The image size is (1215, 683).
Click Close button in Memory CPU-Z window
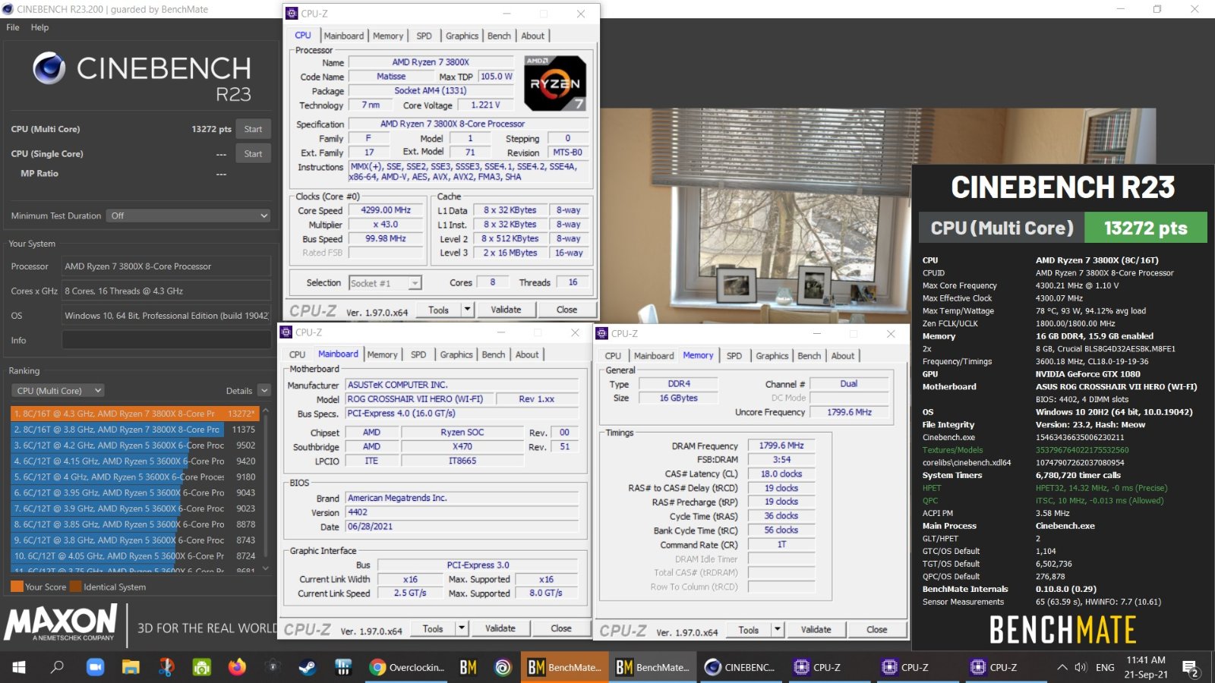click(876, 630)
